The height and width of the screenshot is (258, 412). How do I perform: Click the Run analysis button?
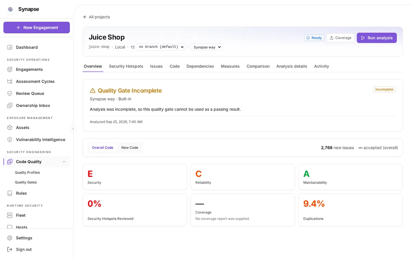pyautogui.click(x=377, y=38)
